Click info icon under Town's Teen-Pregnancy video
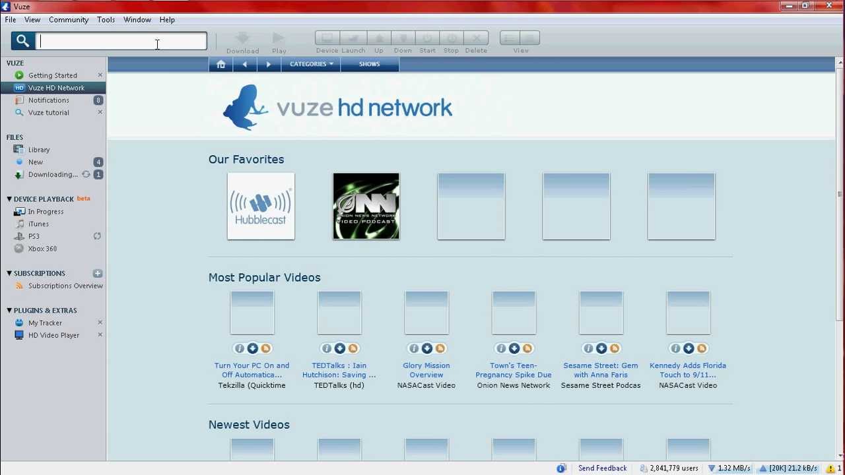 [x=500, y=348]
